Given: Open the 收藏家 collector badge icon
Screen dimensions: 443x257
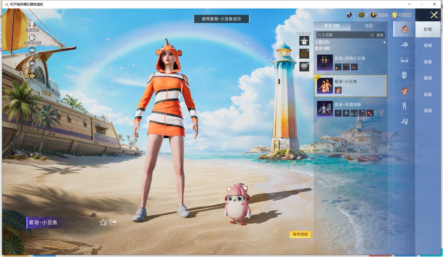Looking at the screenshot, I should click(x=32, y=76).
